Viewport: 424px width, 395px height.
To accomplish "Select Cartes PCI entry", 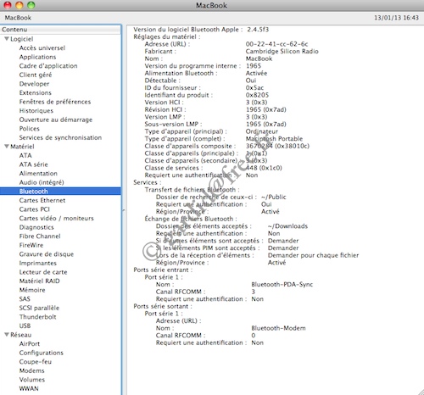I will pos(35,209).
